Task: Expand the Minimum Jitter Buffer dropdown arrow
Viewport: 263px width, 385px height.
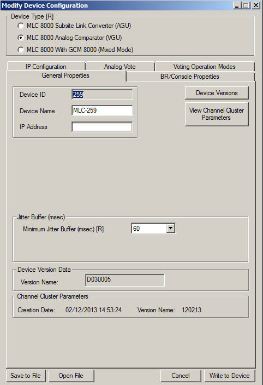Action: [171, 229]
